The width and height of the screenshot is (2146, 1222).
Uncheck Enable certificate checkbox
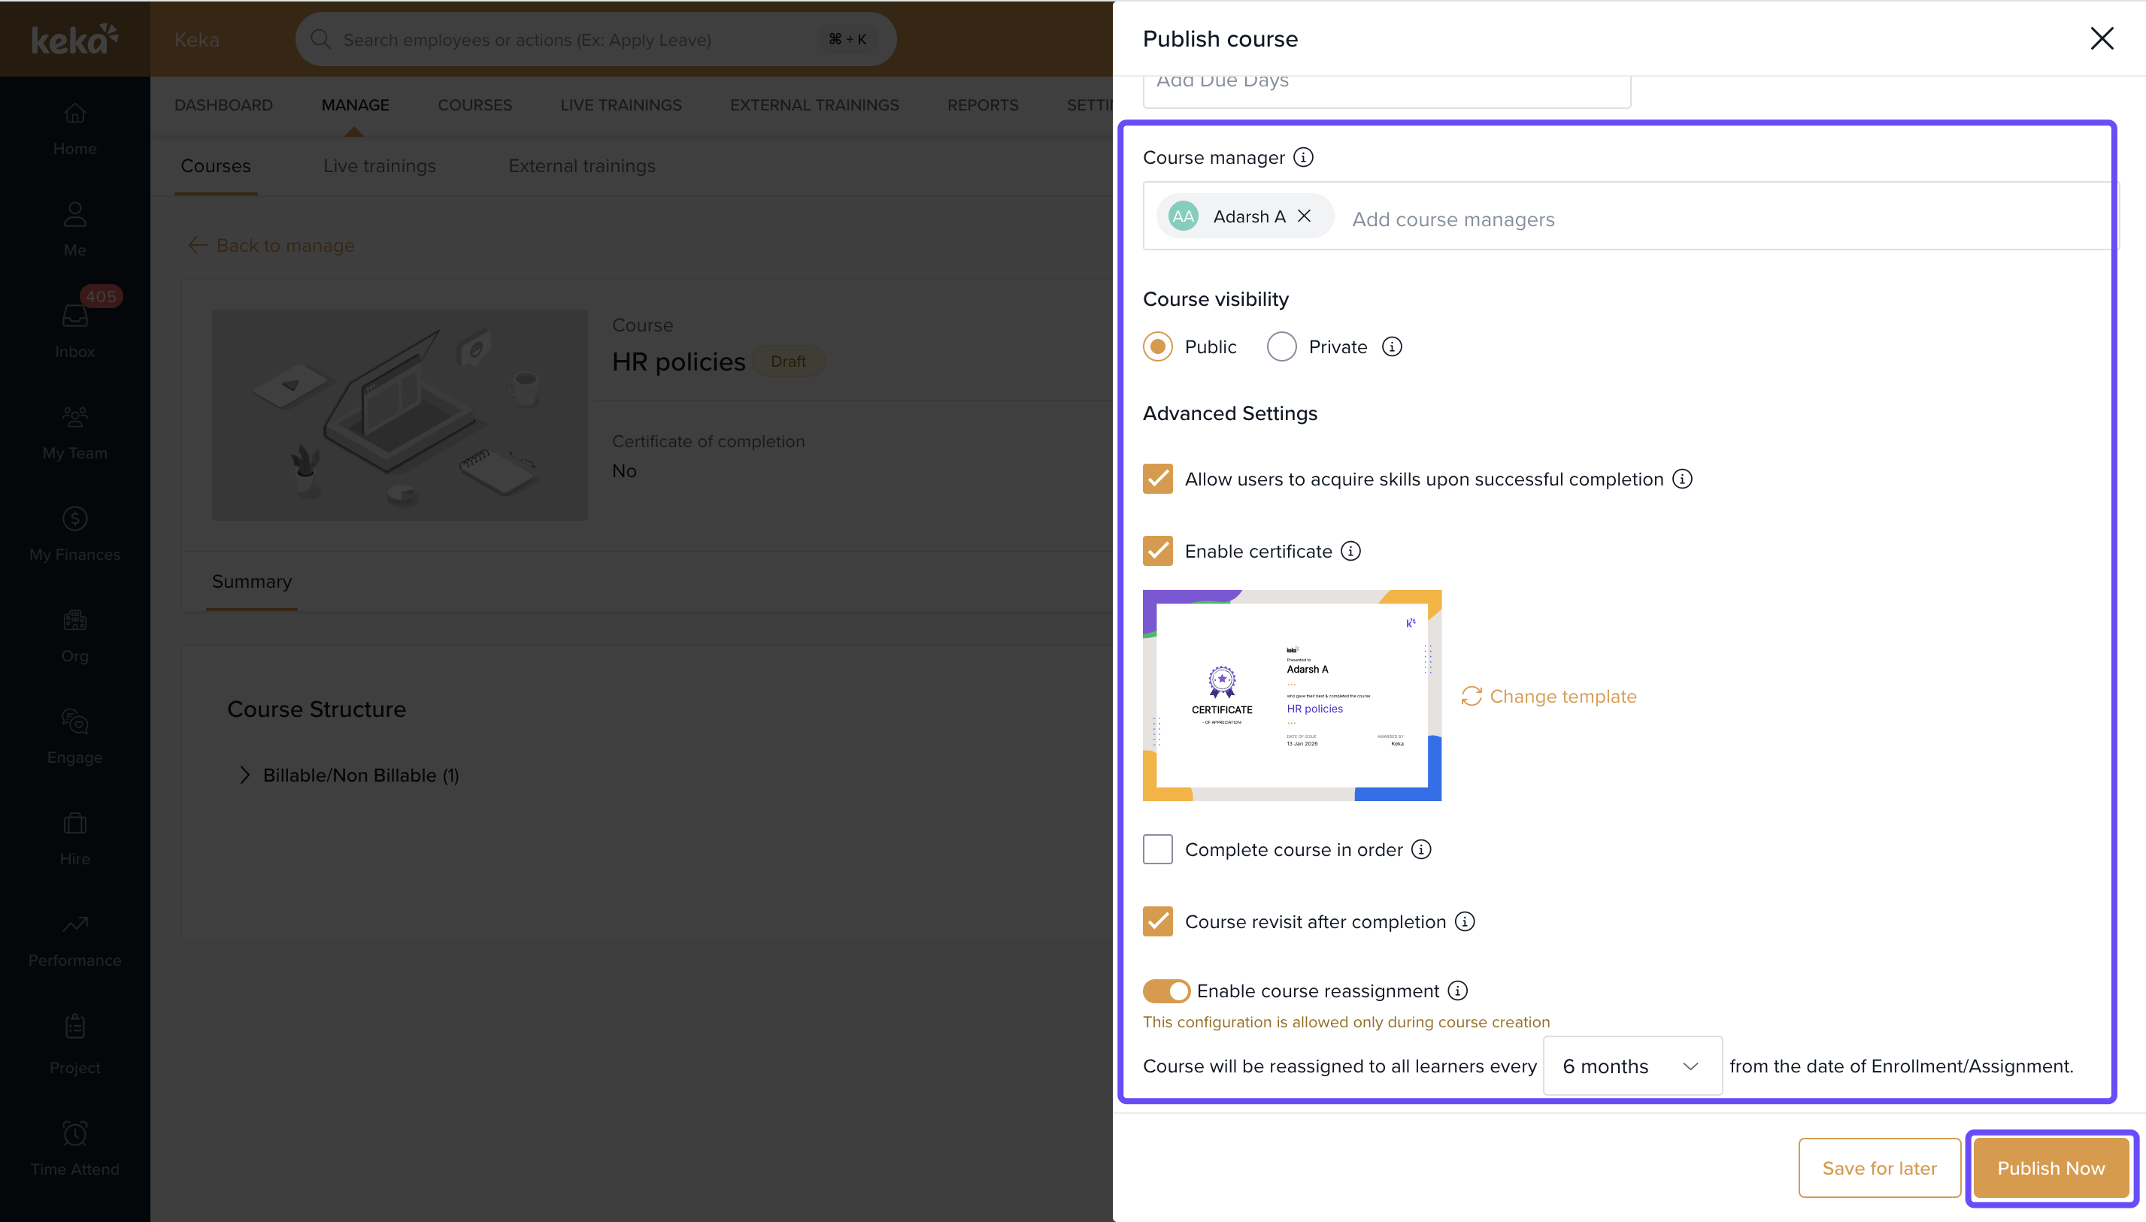click(x=1157, y=551)
